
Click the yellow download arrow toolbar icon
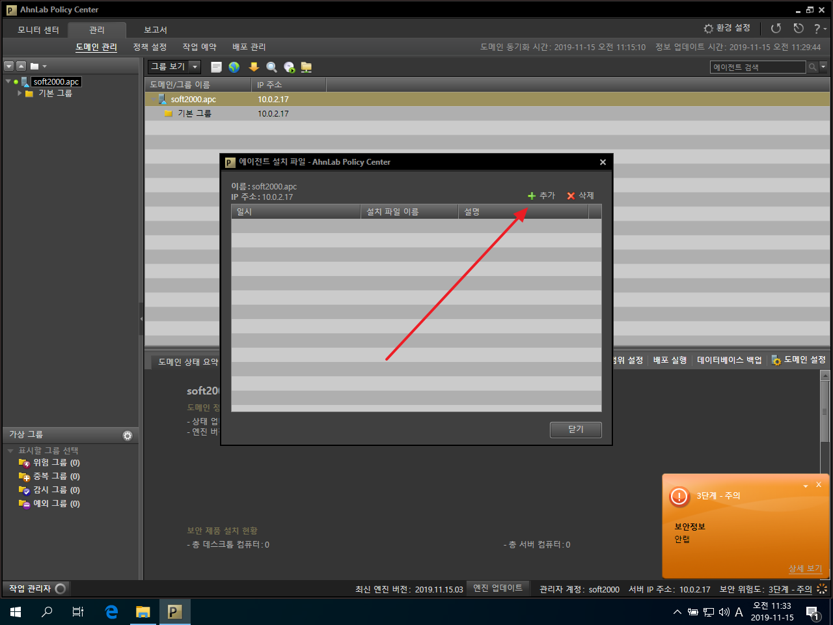[x=254, y=67]
